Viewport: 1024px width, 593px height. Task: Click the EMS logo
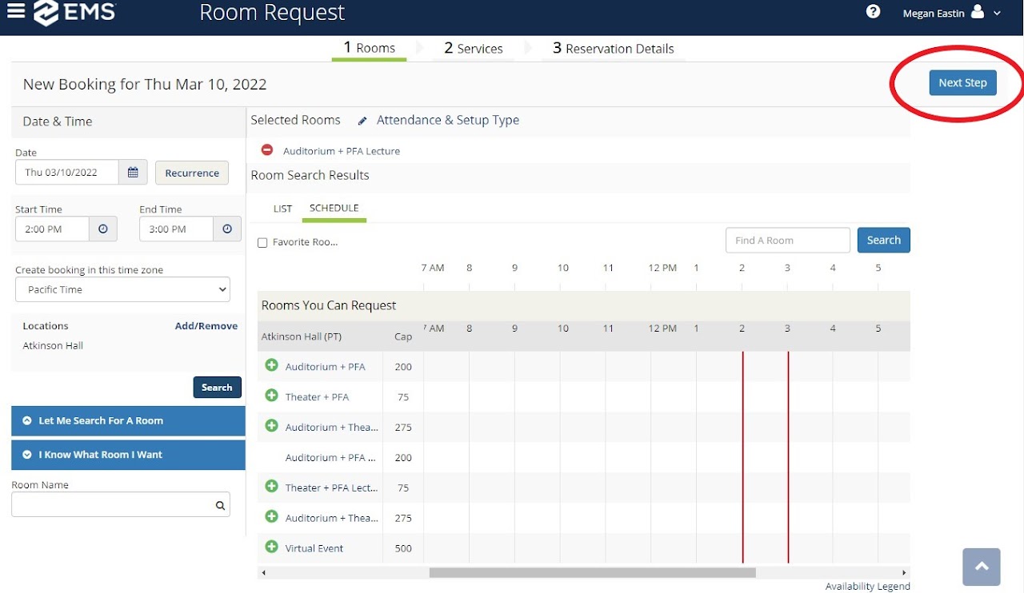(x=74, y=13)
